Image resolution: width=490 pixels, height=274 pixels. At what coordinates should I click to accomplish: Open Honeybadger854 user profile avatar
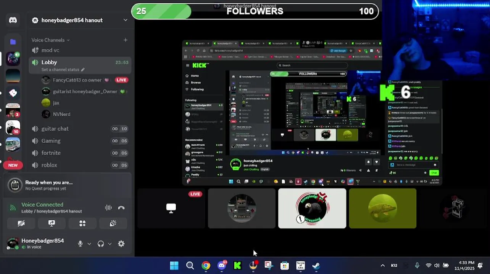point(13,244)
